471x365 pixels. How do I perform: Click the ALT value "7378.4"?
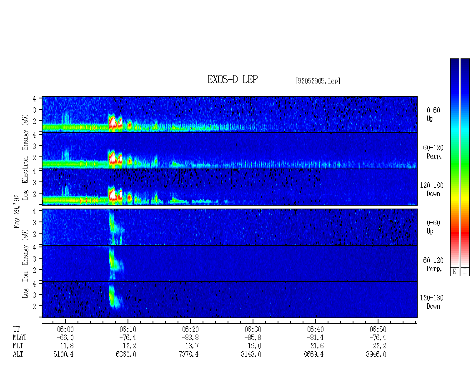click(x=188, y=355)
